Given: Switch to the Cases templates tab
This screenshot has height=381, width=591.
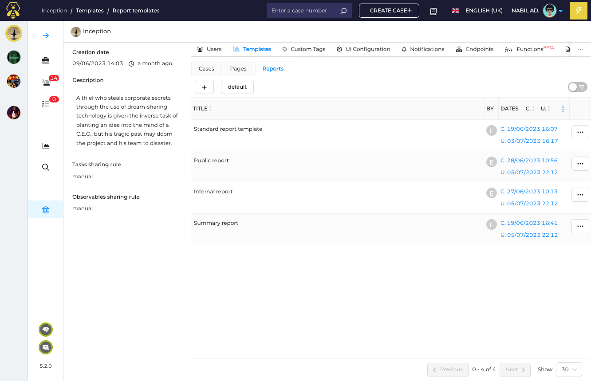Looking at the screenshot, I should (206, 69).
